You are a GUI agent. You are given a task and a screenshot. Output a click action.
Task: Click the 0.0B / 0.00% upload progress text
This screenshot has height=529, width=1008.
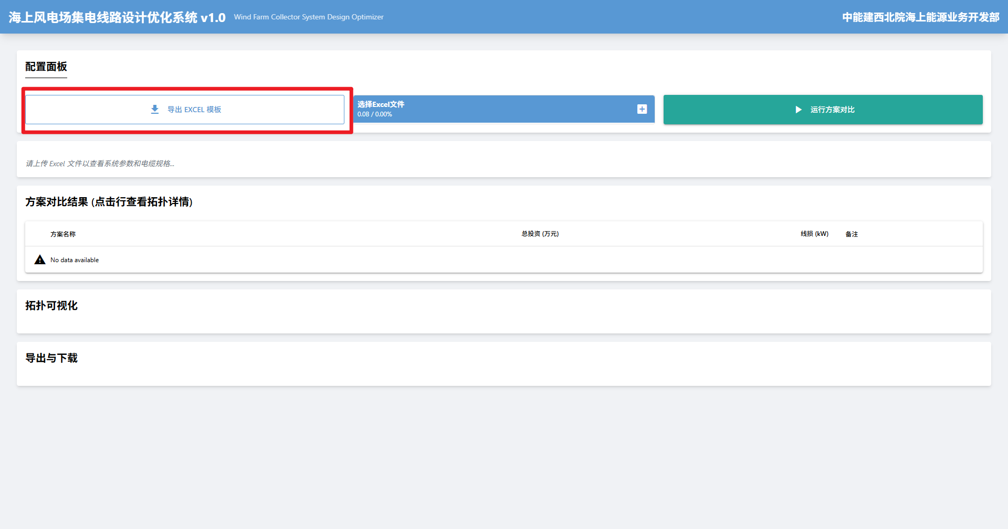374,114
